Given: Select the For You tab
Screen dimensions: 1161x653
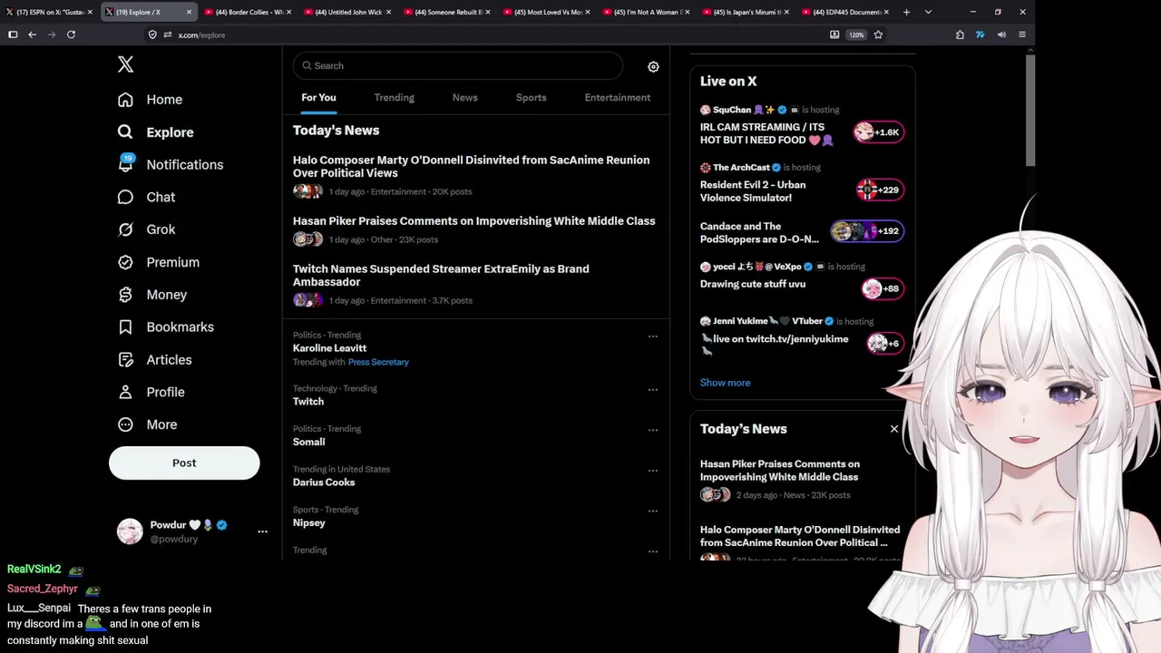Looking at the screenshot, I should pyautogui.click(x=318, y=98).
